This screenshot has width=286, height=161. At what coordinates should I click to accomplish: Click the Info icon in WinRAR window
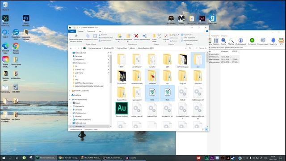(x=240, y=40)
